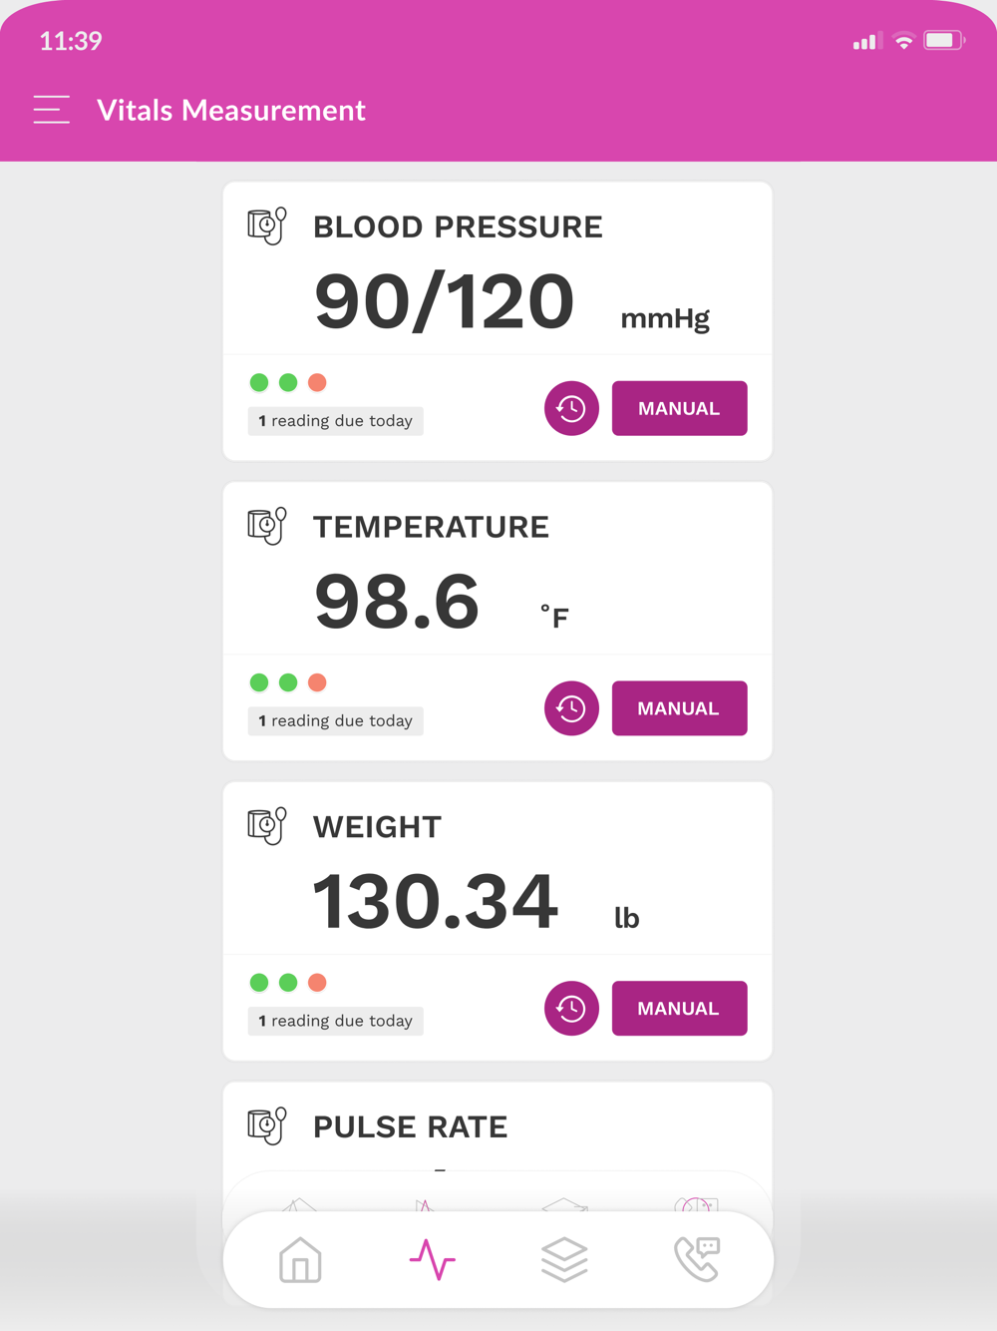997x1331 pixels.
Task: Tap the orange pending dot under Blood Pressure
Action: [x=317, y=382]
